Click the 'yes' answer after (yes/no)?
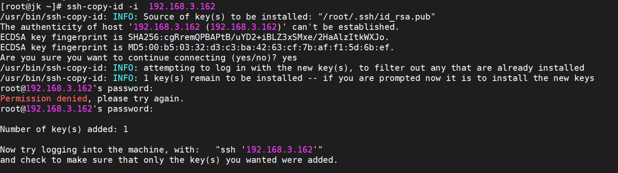The width and height of the screenshot is (618, 173). (289, 58)
